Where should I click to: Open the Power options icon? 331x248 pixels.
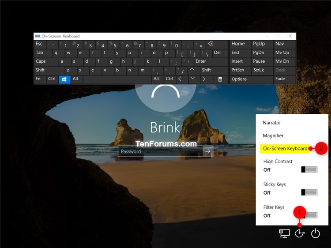316,233
